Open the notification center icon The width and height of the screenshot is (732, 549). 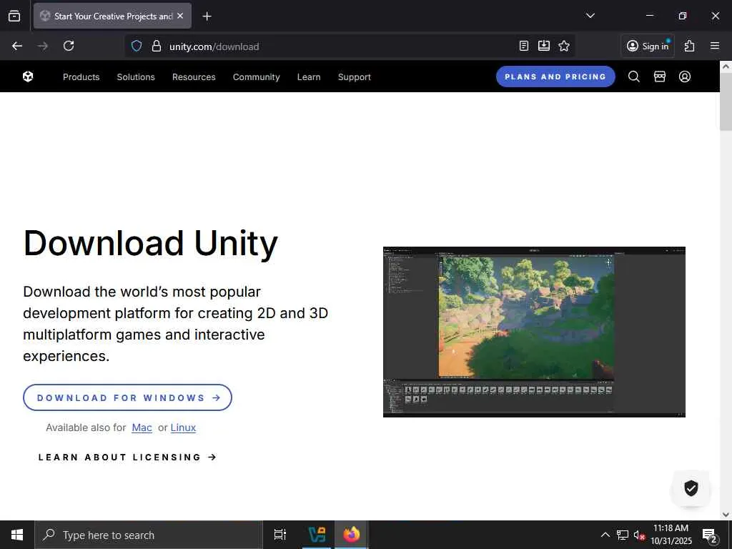(x=710, y=535)
